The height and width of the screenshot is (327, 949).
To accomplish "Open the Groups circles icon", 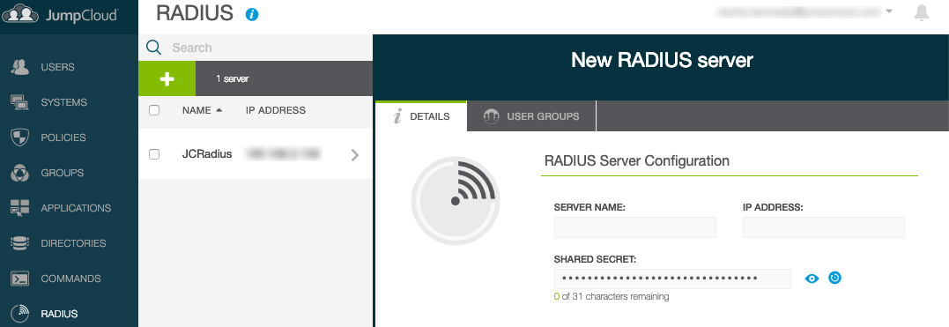I will tap(20, 173).
